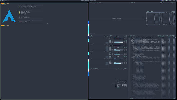This screenshot has width=177, height=100.
Task: Click the MemB column header
Action: coord(169,36)
